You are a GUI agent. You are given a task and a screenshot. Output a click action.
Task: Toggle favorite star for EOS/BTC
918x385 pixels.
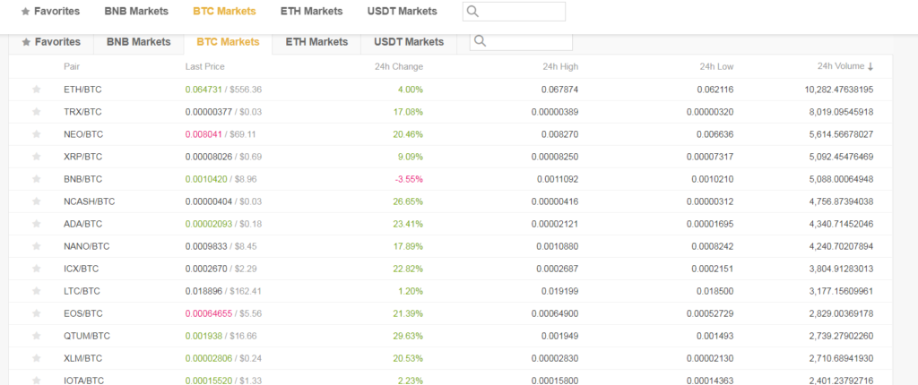point(37,313)
